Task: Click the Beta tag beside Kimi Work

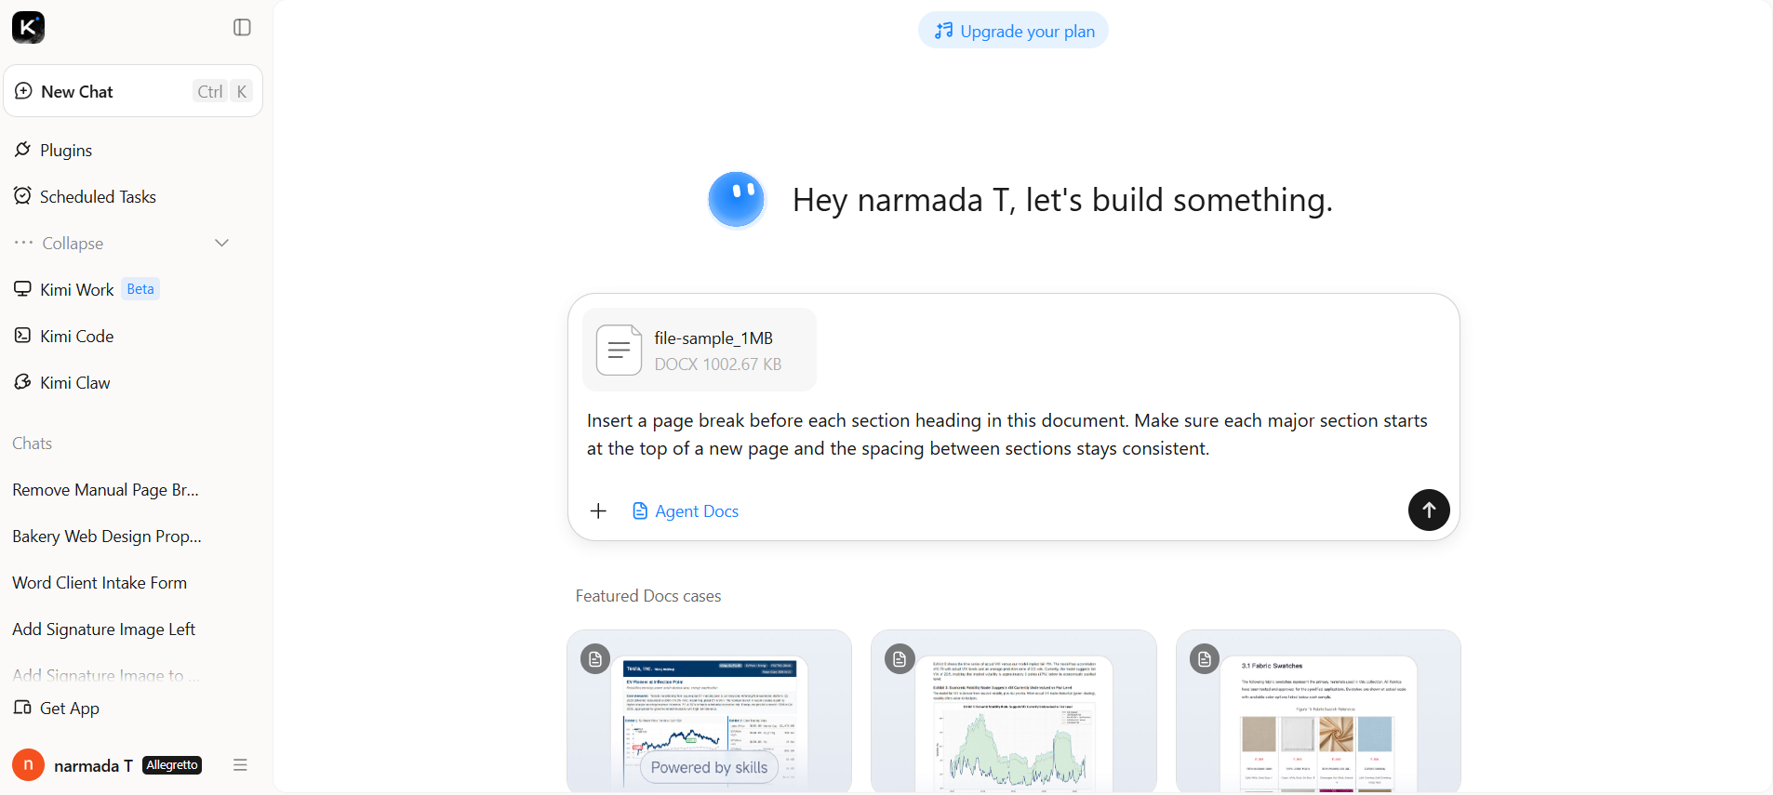Action: point(140,289)
